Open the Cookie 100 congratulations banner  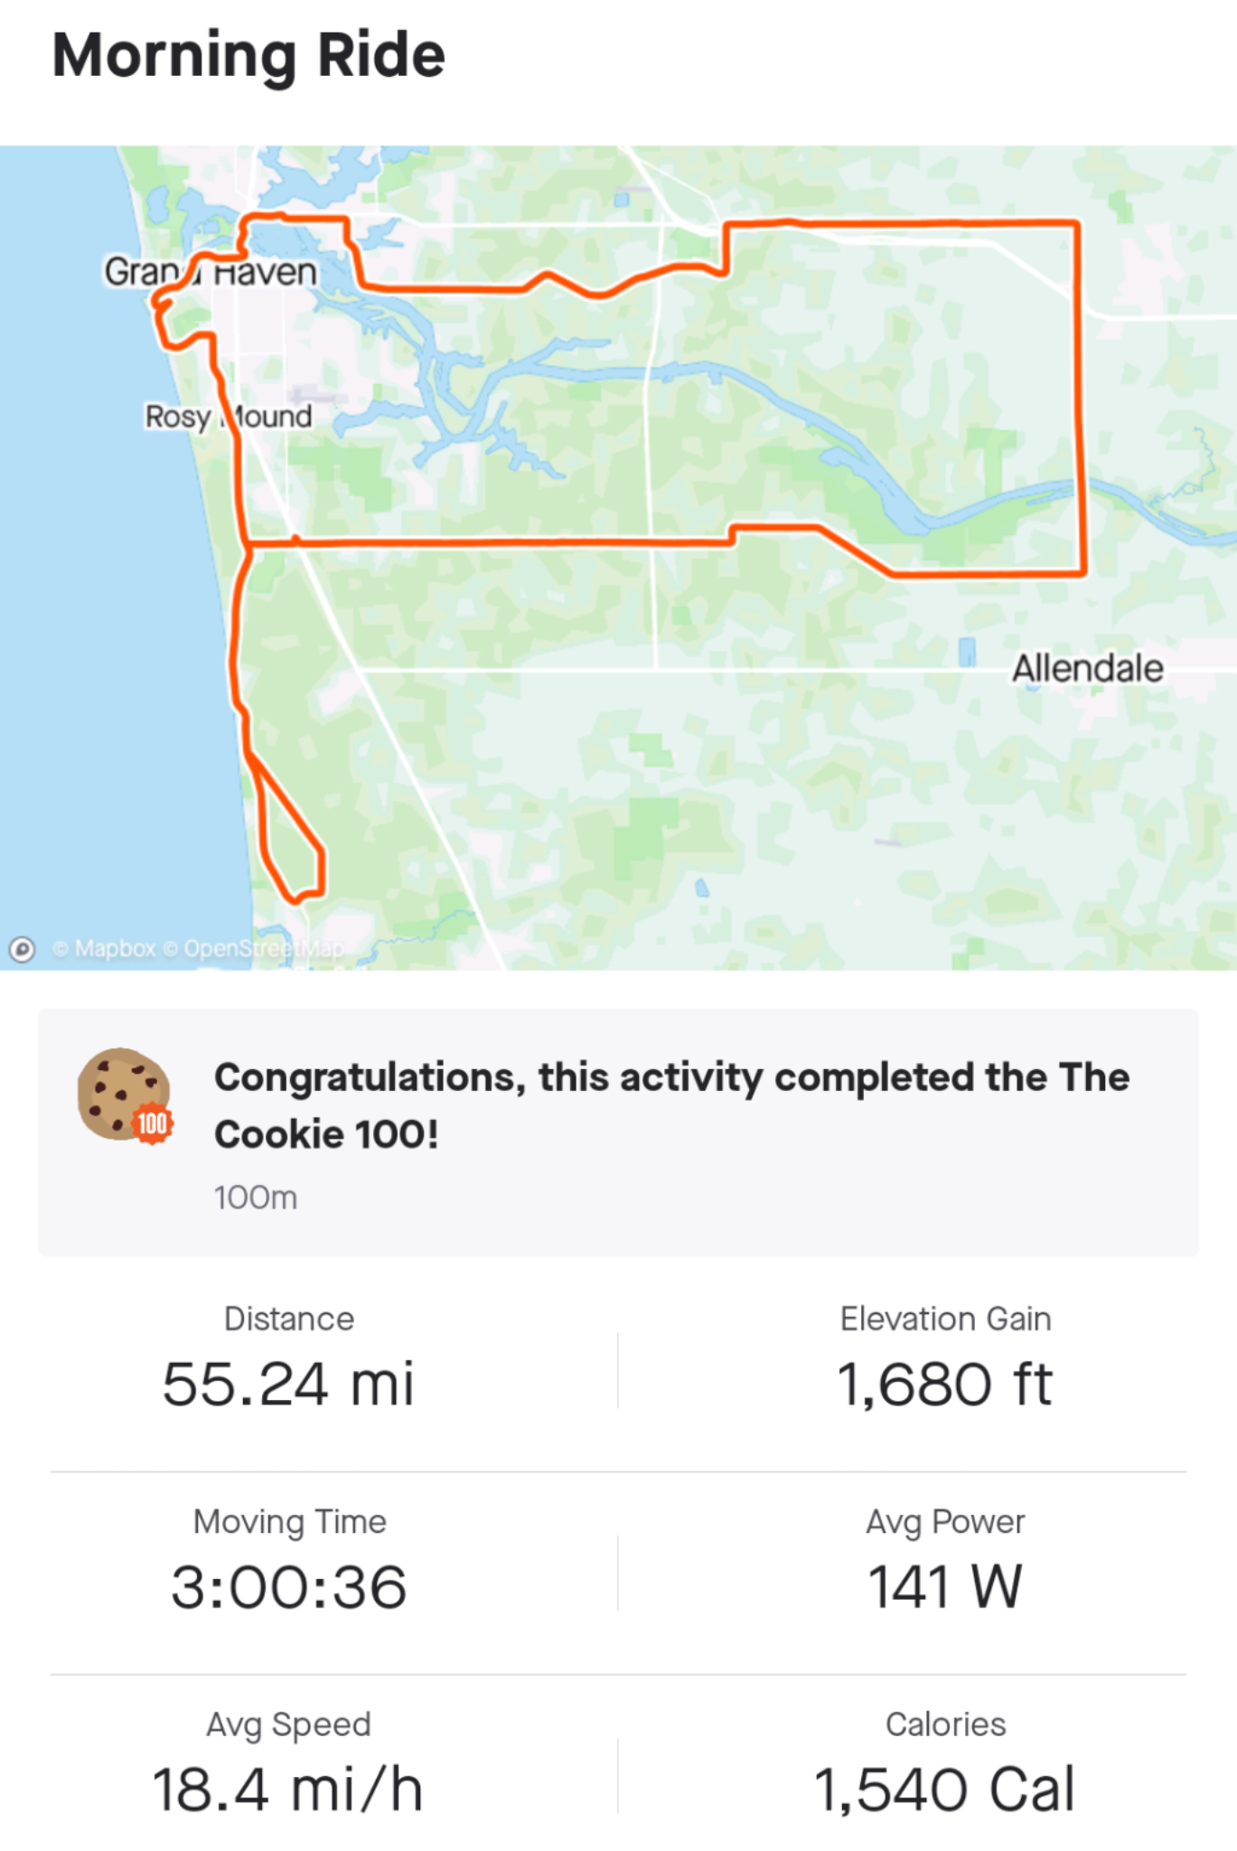(x=618, y=1132)
